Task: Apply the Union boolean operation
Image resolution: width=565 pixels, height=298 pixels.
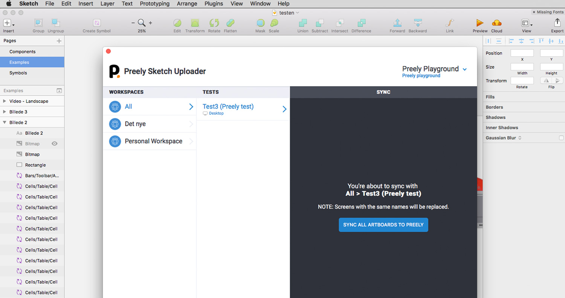Action: click(x=302, y=23)
